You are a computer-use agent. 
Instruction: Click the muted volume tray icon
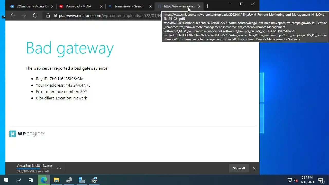[x=296, y=180]
